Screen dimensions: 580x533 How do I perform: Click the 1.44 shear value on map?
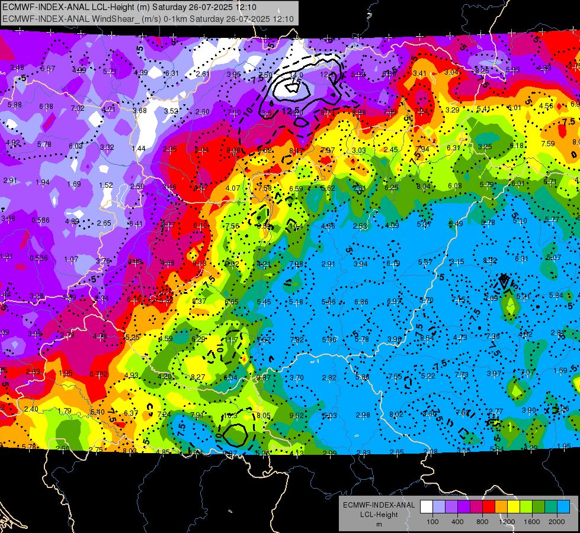pos(139,148)
